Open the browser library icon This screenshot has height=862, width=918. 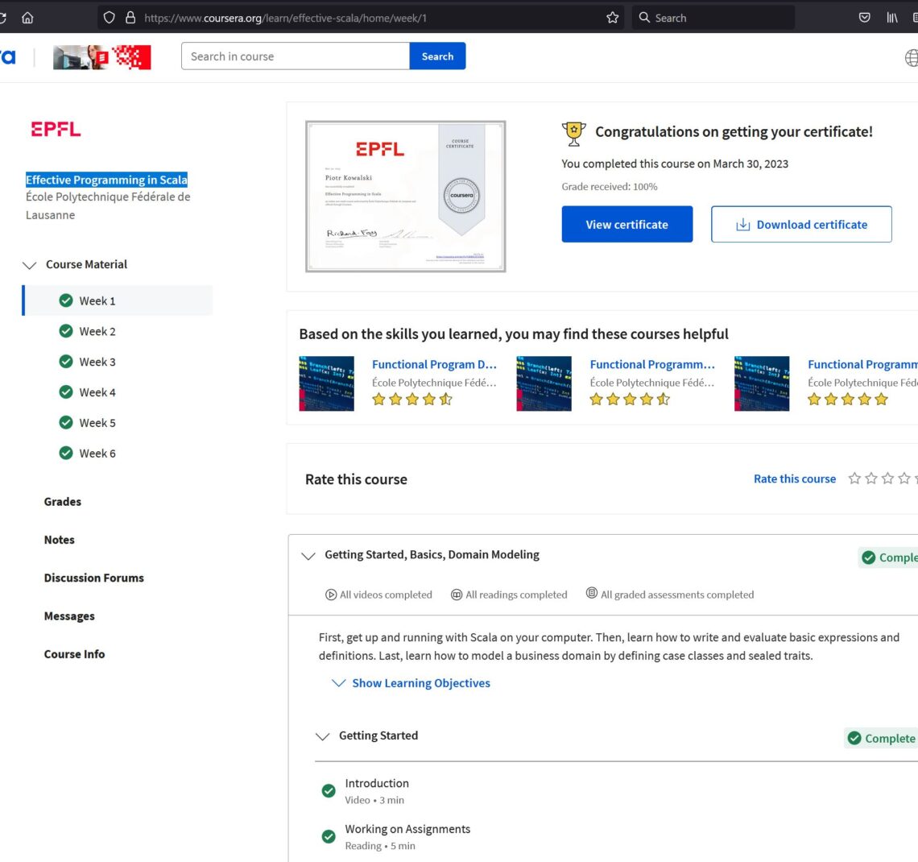[892, 18]
